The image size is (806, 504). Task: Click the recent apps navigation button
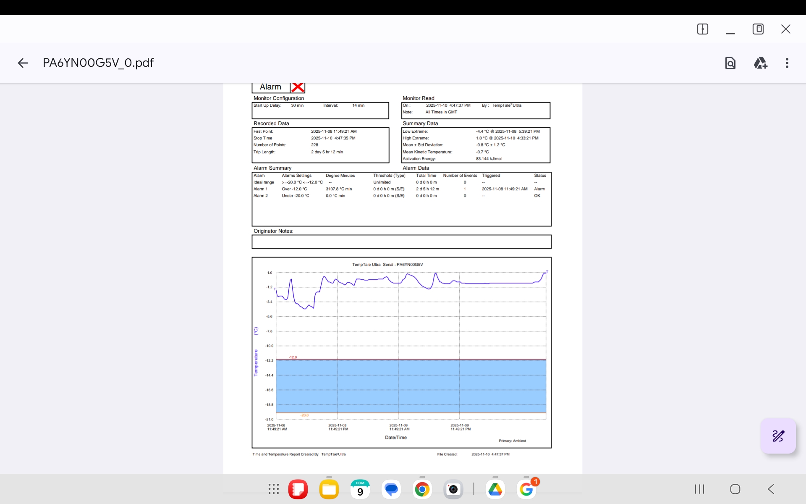pos(699,489)
